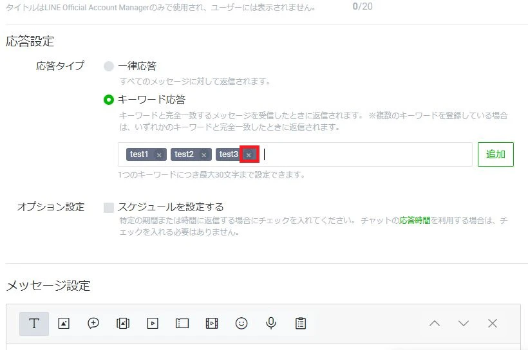Viewport: 528px width, 350px height.
Task: Select the rich message icon
Action: [123, 324]
